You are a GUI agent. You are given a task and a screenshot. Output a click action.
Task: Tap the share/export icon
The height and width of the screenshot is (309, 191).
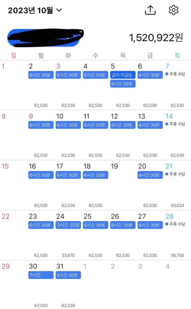(150, 10)
